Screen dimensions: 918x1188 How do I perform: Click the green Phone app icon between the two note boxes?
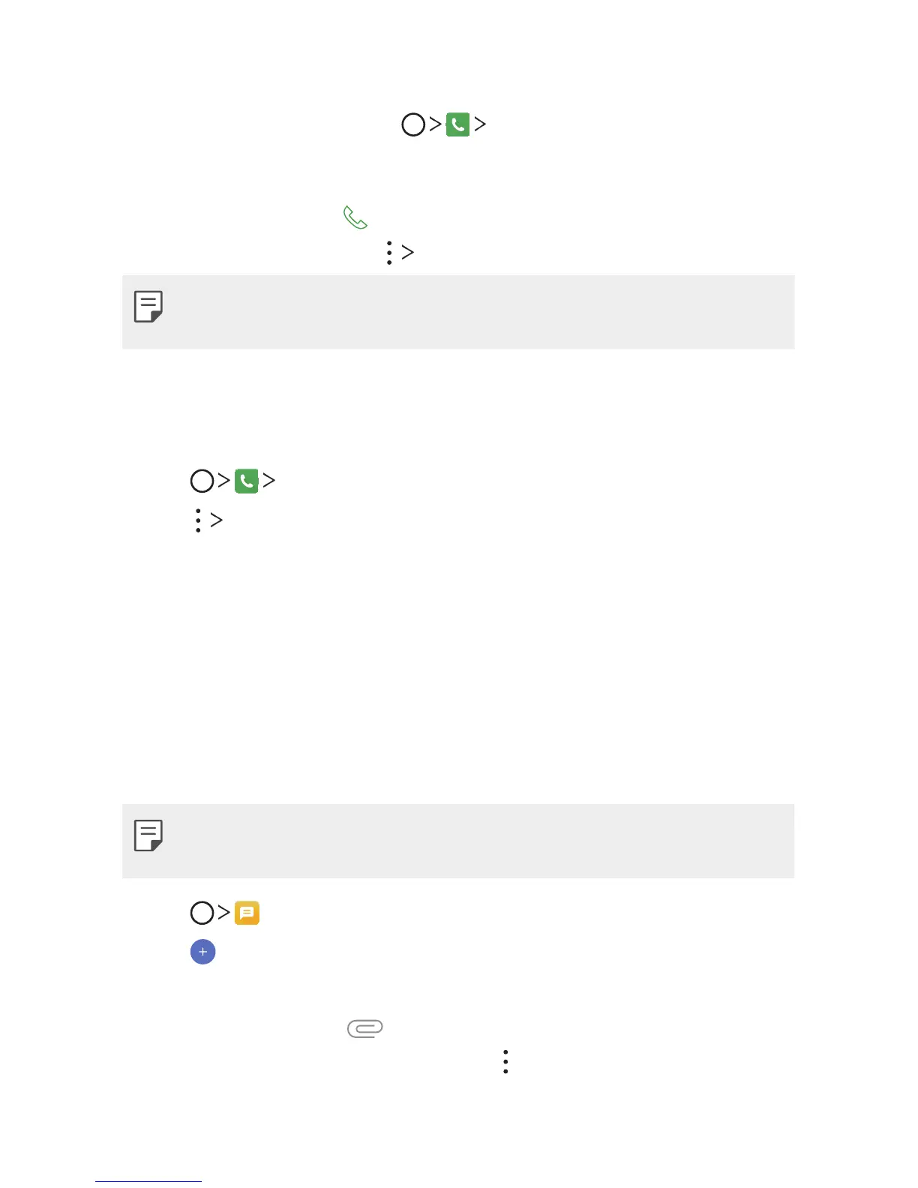point(247,481)
